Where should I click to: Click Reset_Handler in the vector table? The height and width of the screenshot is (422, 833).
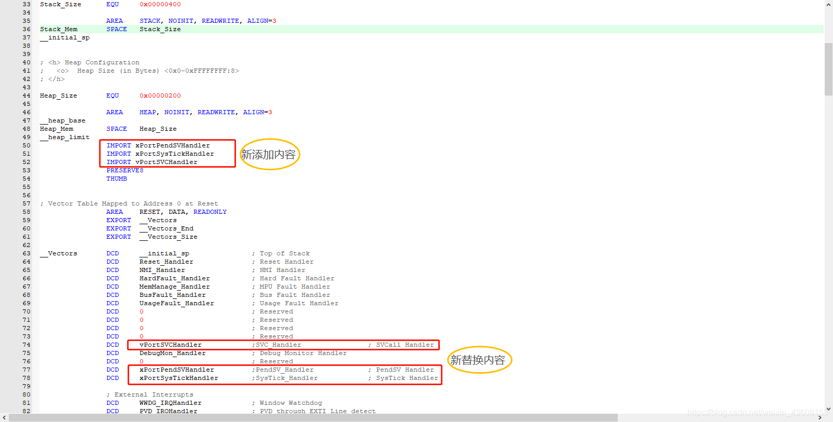point(166,262)
